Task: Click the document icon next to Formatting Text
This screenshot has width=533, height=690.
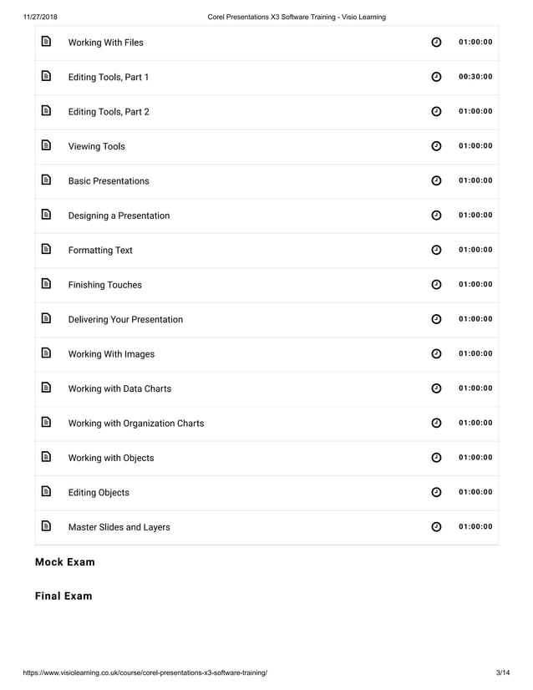Action: (47, 250)
